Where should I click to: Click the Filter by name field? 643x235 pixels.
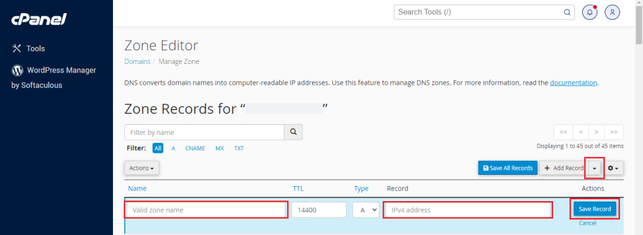click(x=204, y=132)
